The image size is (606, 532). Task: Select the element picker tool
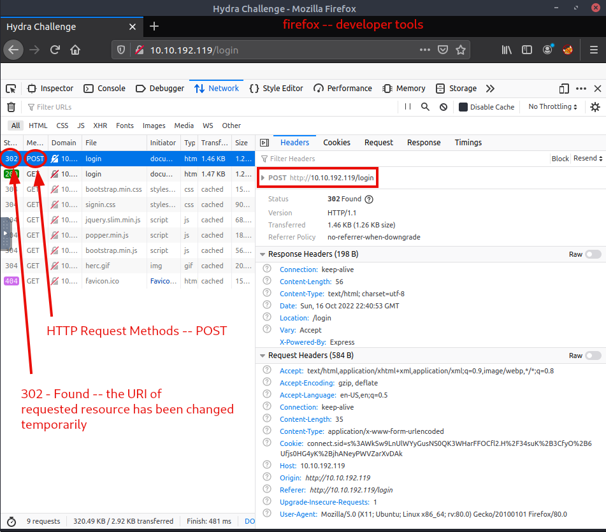point(10,89)
